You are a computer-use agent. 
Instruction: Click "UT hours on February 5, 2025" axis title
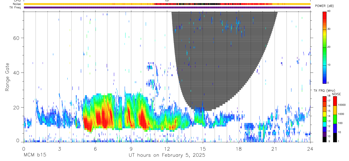click(x=167, y=155)
